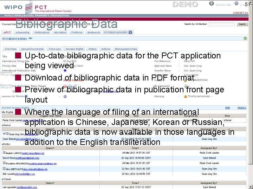The height and width of the screenshot is (189, 253).
Task: Open the settings gear icon in the header
Action: [x=236, y=3]
